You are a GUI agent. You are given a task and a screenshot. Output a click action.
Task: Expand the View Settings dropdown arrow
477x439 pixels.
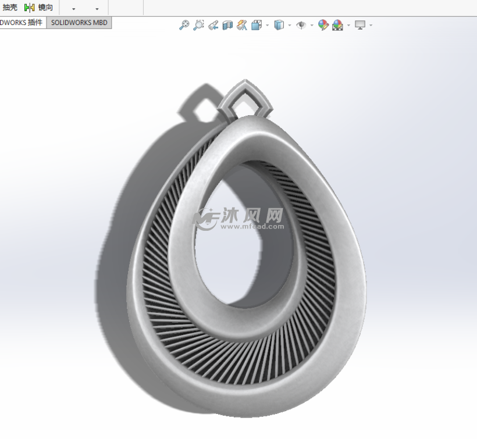point(371,25)
